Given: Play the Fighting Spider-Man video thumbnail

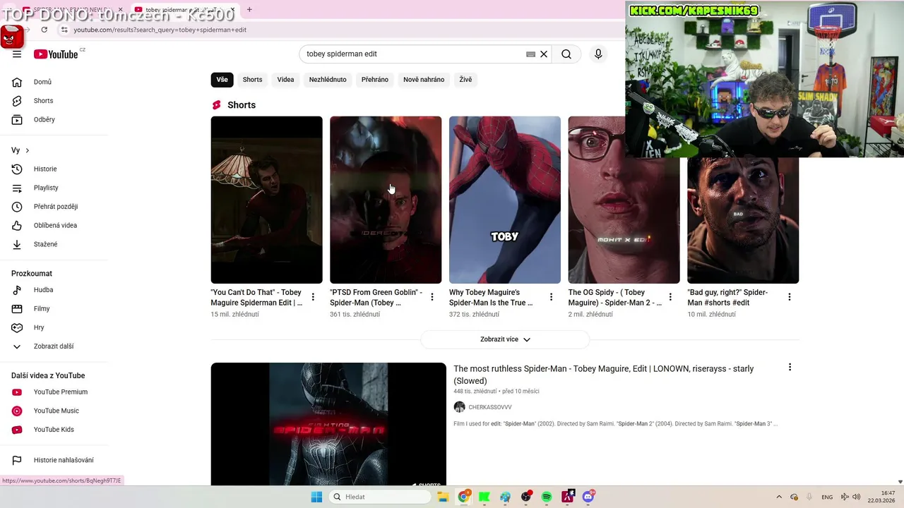Looking at the screenshot, I should pos(328,423).
